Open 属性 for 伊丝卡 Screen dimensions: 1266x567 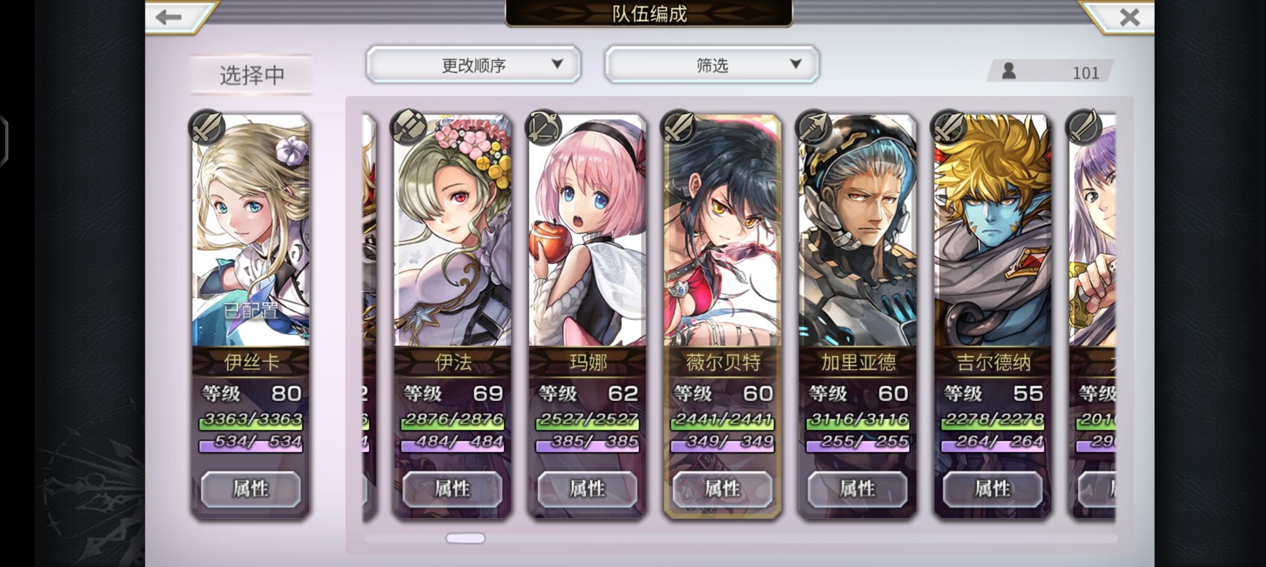251,489
